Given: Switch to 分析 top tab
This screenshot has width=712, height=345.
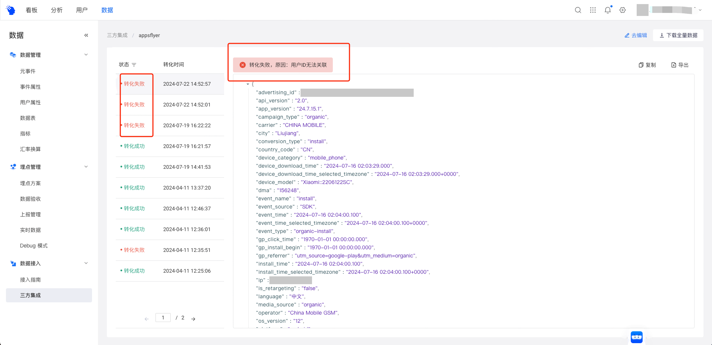Looking at the screenshot, I should click(x=57, y=10).
